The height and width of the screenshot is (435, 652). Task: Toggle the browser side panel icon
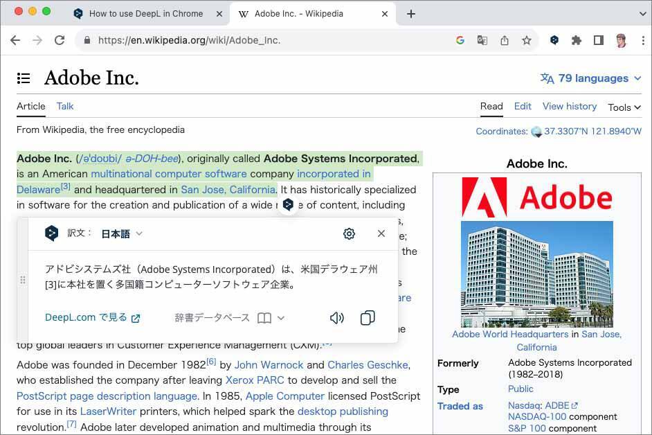[599, 40]
